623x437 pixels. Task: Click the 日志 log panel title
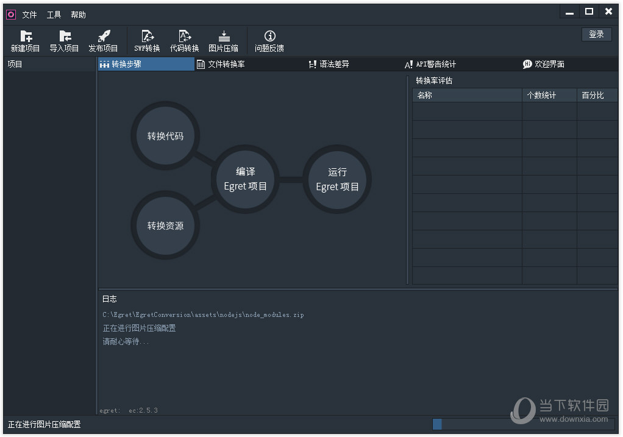click(x=110, y=299)
